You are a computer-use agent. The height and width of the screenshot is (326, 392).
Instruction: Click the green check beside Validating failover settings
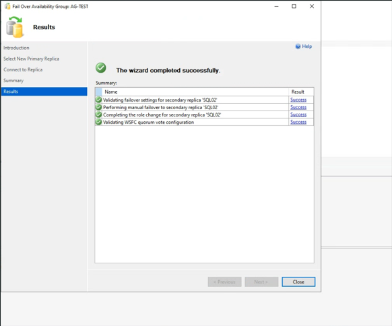tap(99, 100)
